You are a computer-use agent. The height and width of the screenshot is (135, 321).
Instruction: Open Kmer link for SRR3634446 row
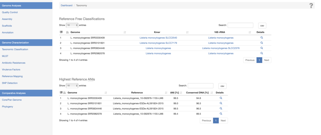[158, 48]
